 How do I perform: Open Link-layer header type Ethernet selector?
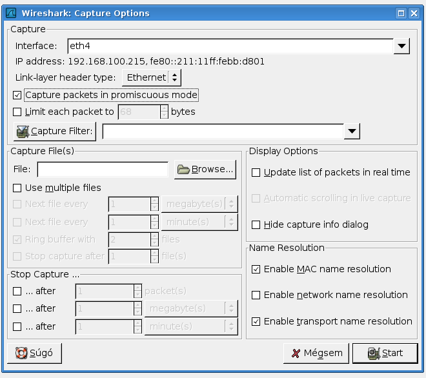tap(152, 77)
